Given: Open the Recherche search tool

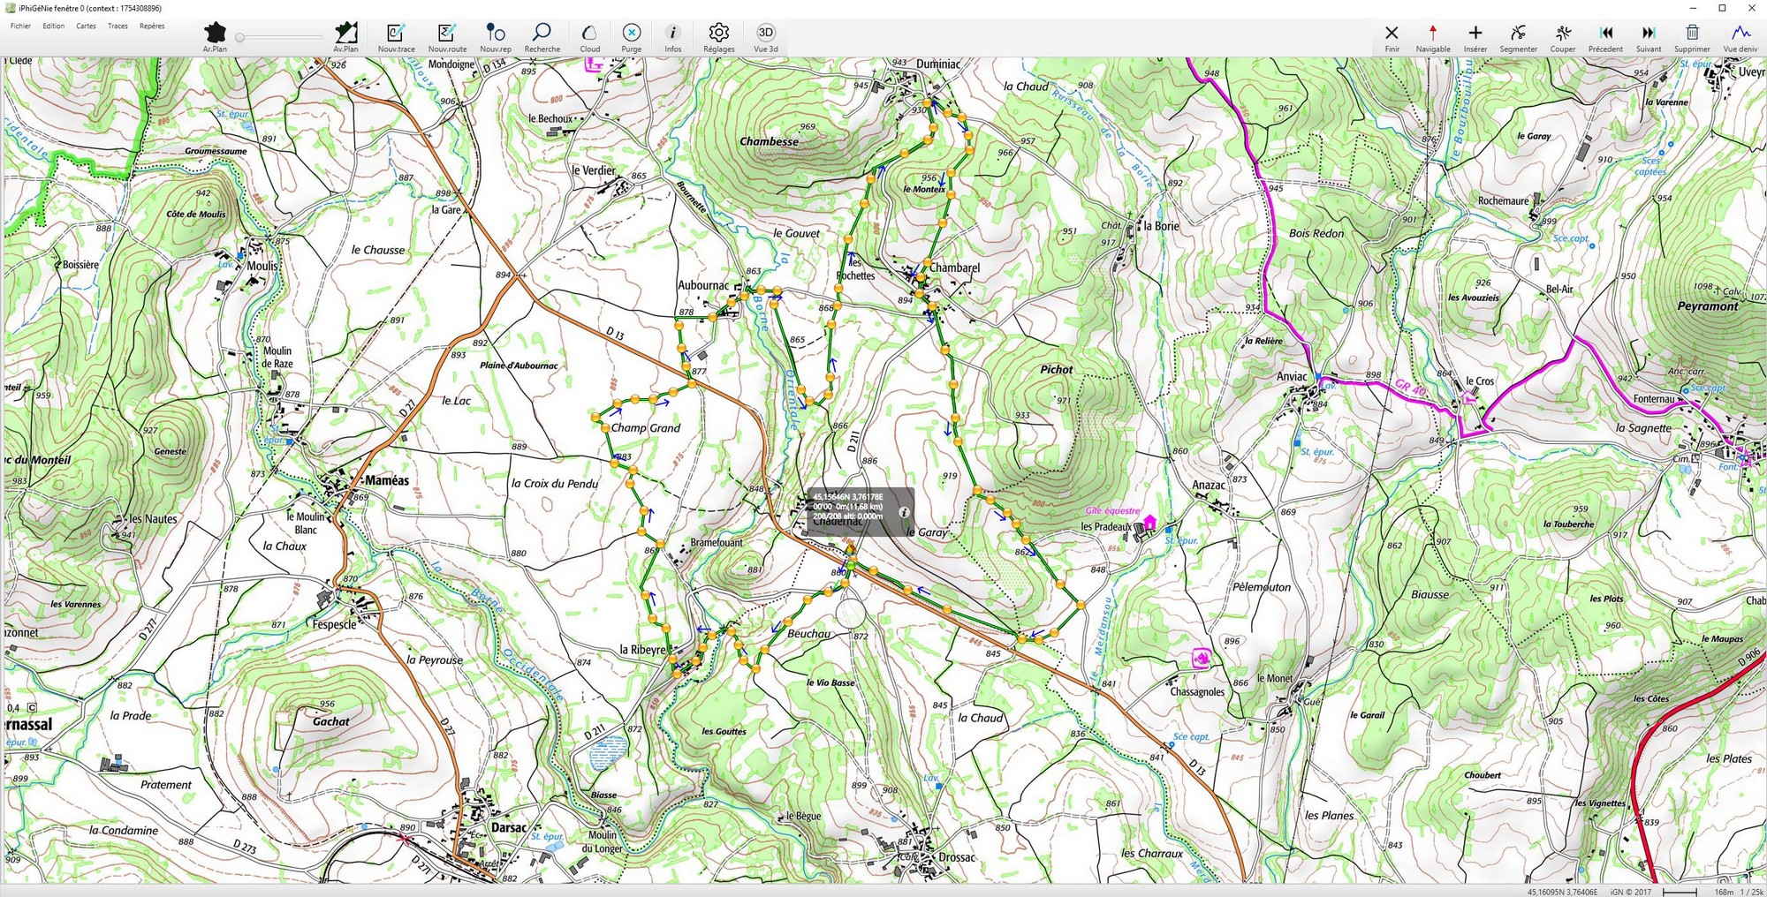Looking at the screenshot, I should 542,37.
